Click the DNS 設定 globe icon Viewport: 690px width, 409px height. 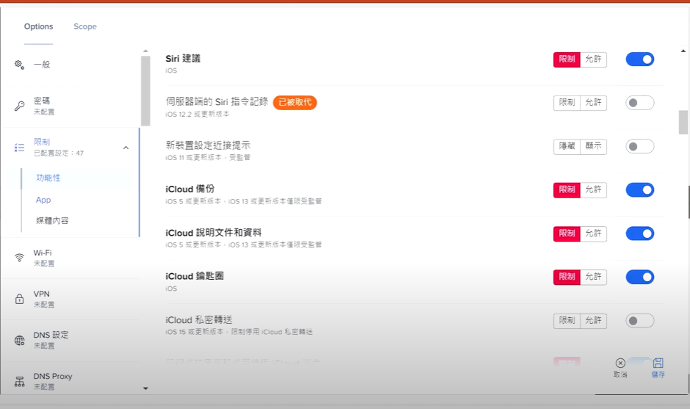pyautogui.click(x=19, y=341)
